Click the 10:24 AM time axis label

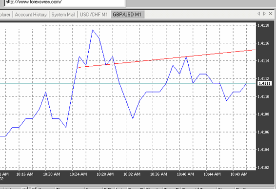[x=78, y=174]
